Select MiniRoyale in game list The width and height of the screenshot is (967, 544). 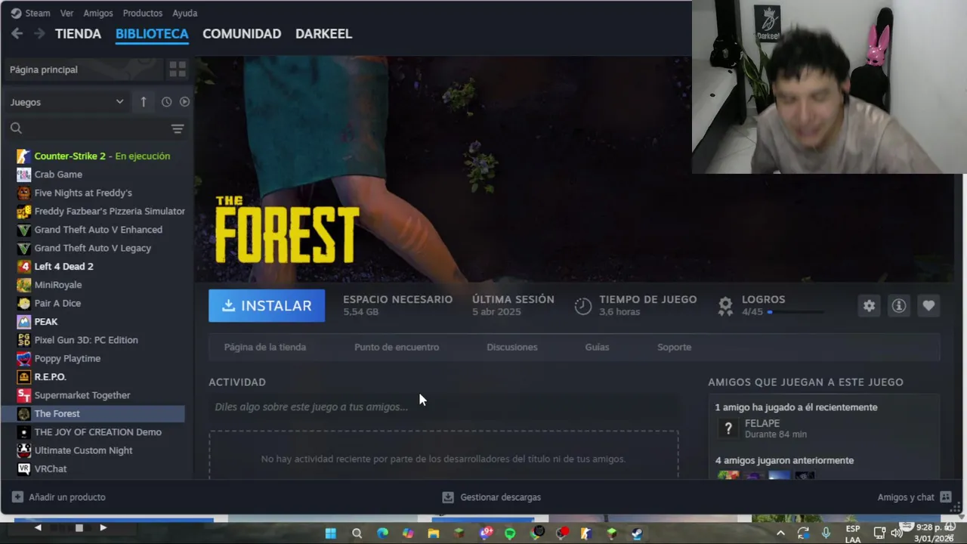click(x=94, y=285)
